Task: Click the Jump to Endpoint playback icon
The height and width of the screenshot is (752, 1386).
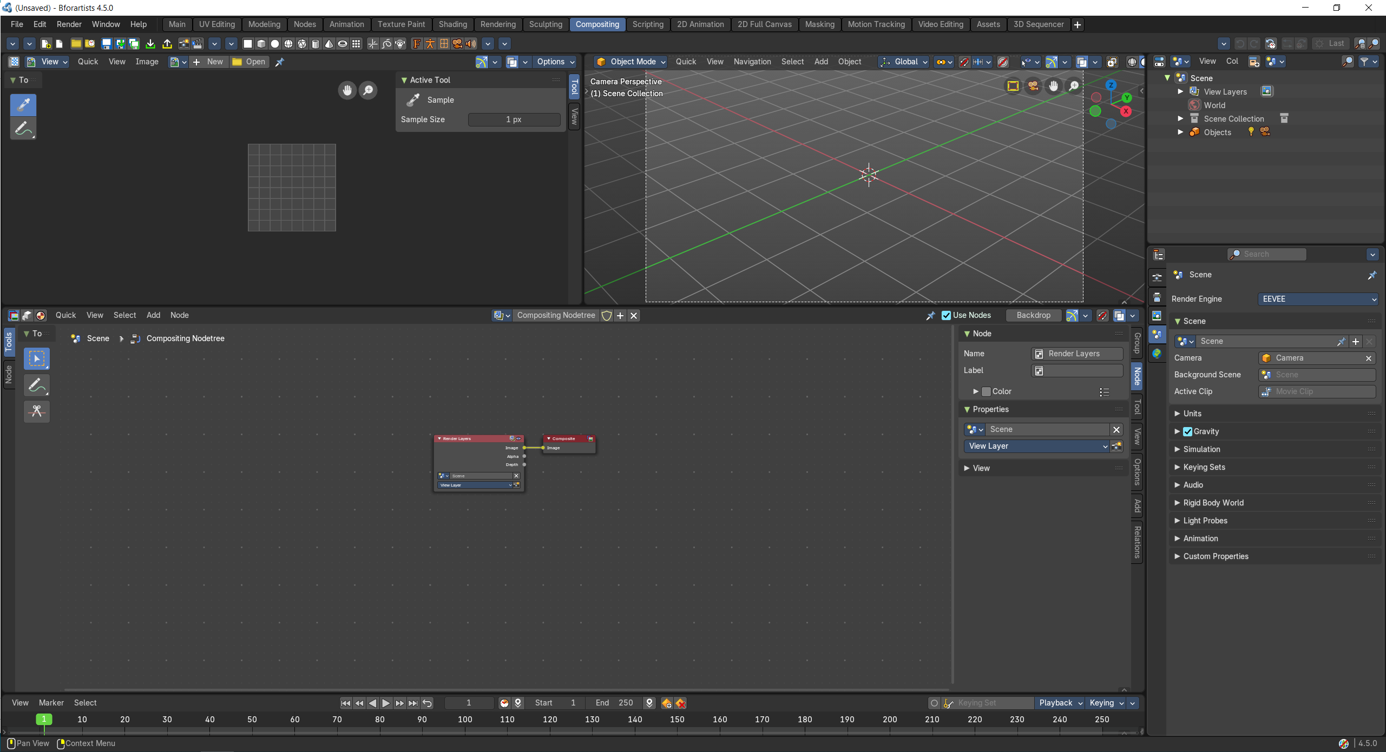Action: 413,703
